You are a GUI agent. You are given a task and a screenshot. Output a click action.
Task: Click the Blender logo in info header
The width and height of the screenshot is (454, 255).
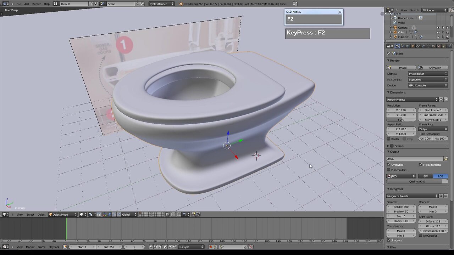click(x=181, y=4)
